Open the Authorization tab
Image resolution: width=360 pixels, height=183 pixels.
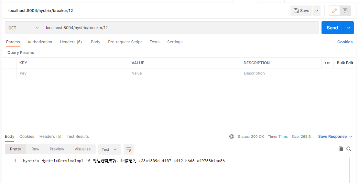coord(40,42)
